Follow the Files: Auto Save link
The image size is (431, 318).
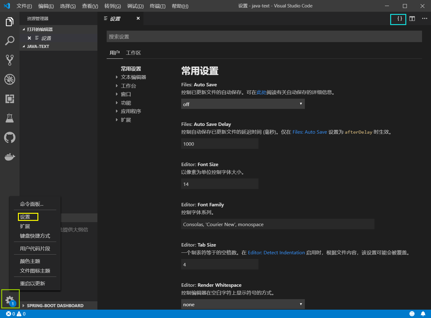coord(309,132)
